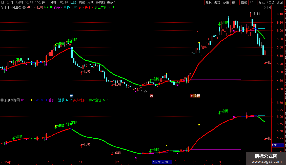Click the 卖出空仓: 5.81 value in main chart
286x165 pixels.
click(x=104, y=8)
